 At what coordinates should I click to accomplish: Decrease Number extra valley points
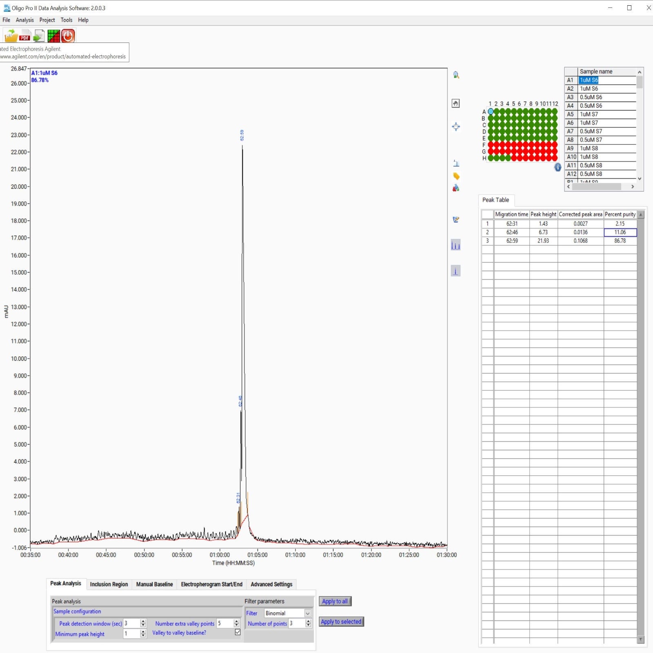coord(236,625)
